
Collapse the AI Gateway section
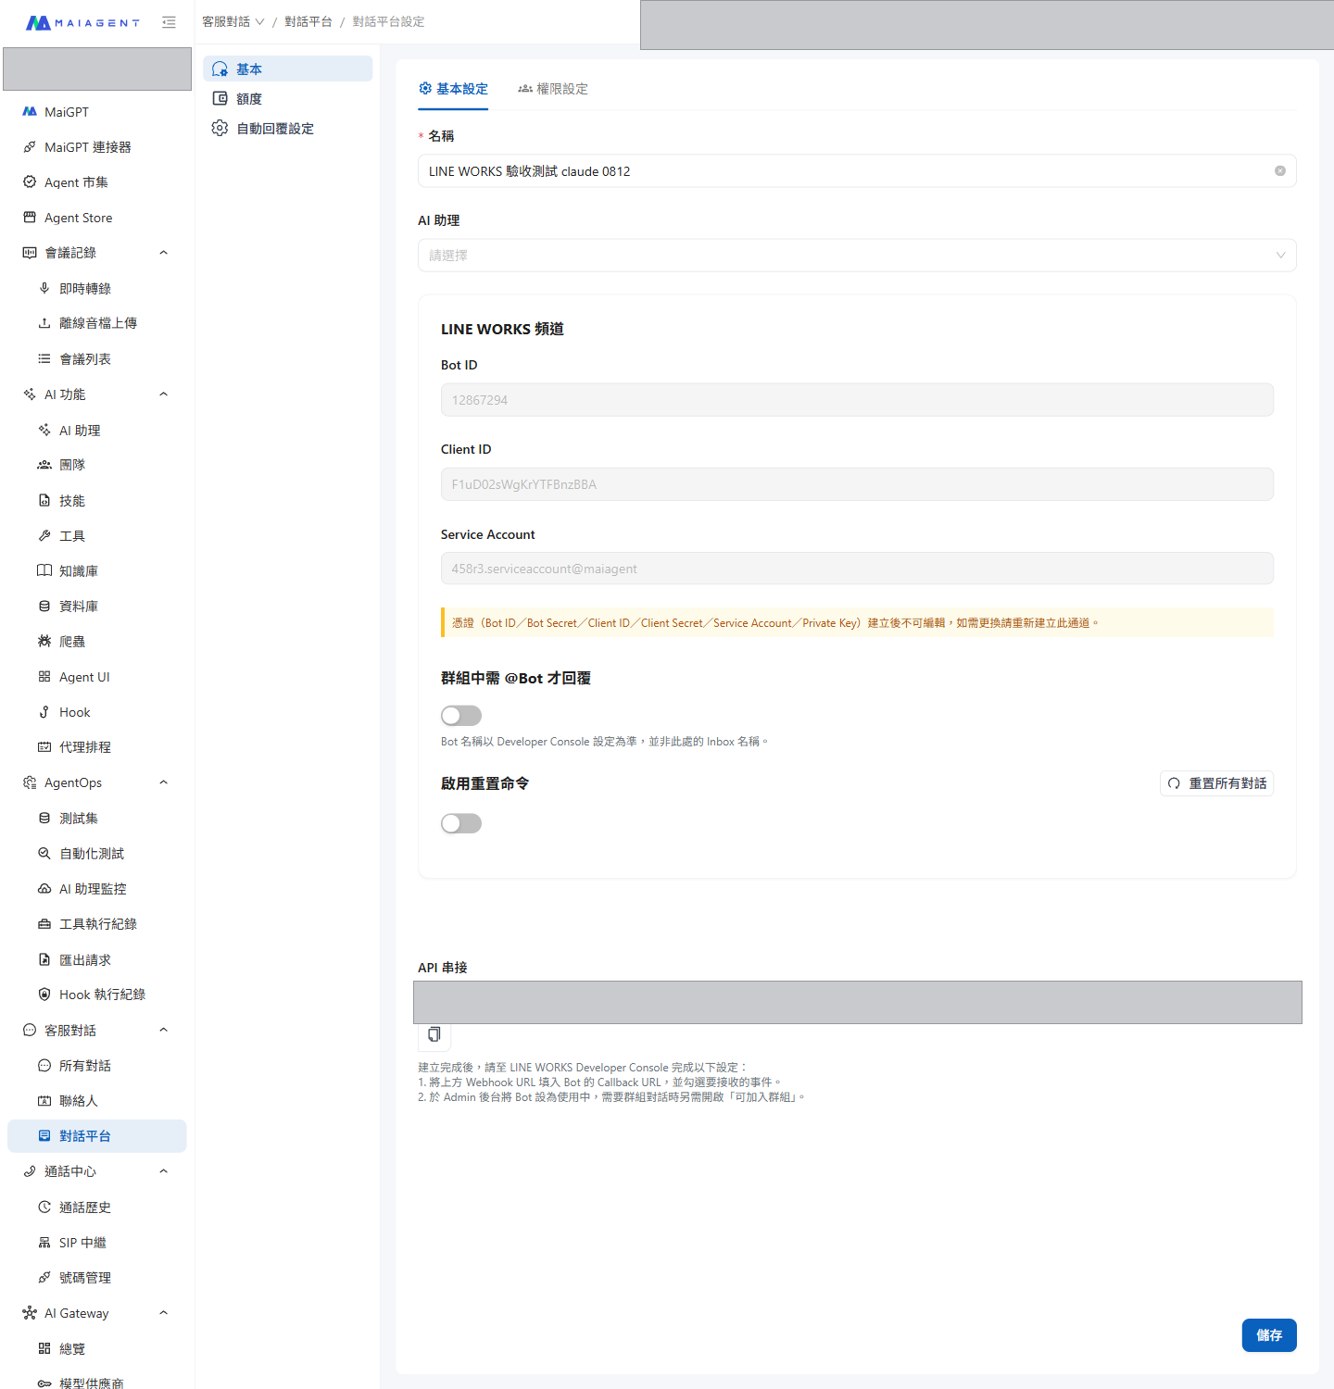tap(164, 1313)
